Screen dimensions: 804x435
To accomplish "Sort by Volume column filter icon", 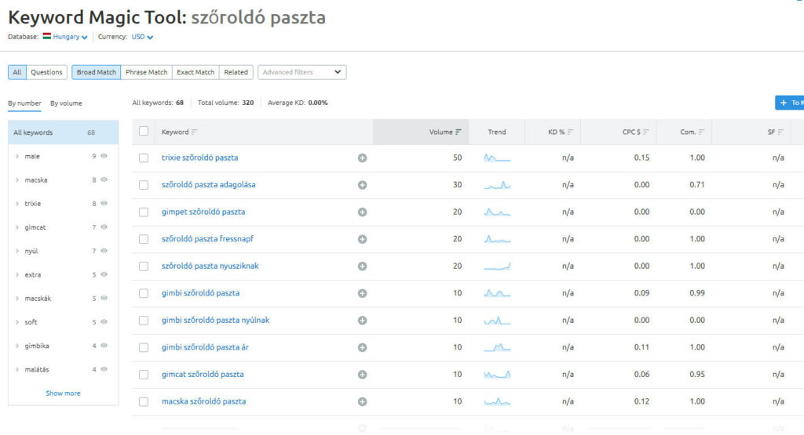I will click(x=458, y=132).
